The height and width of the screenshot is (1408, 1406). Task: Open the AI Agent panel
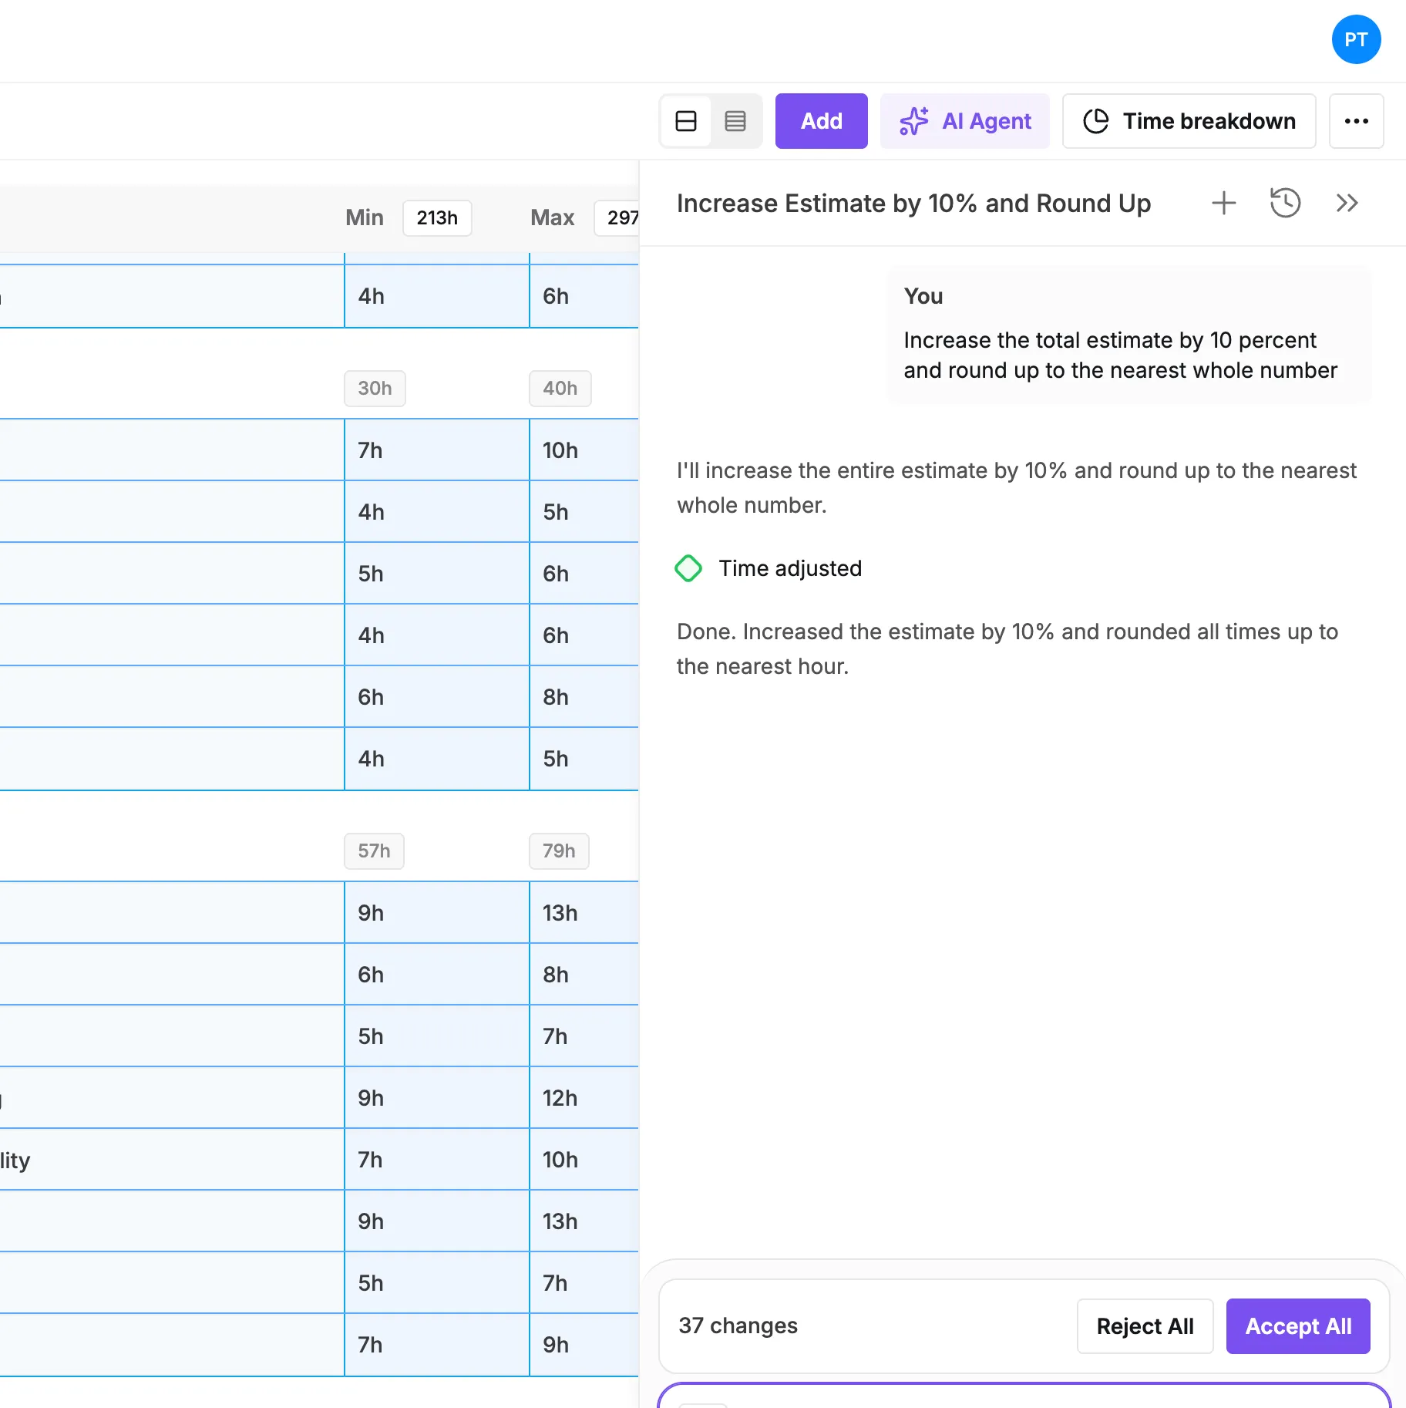coord(964,121)
